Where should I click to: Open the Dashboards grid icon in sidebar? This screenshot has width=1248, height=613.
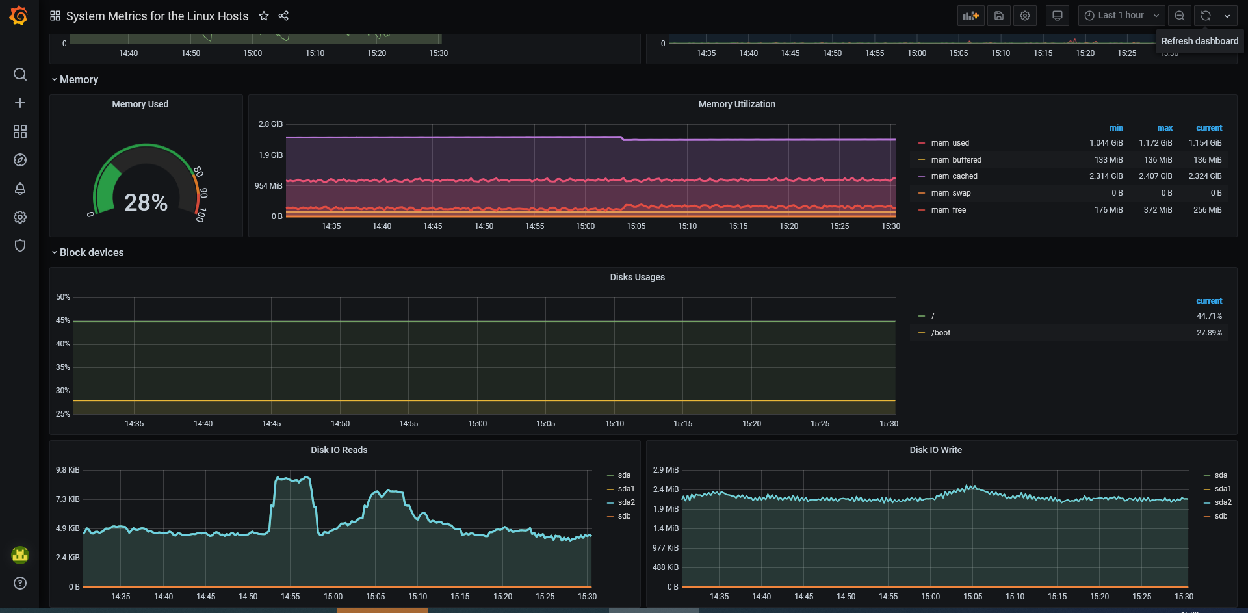20,131
